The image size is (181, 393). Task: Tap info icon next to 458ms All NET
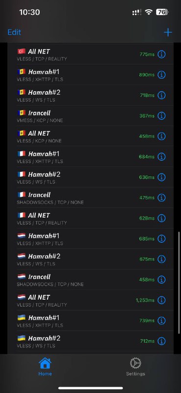161,136
